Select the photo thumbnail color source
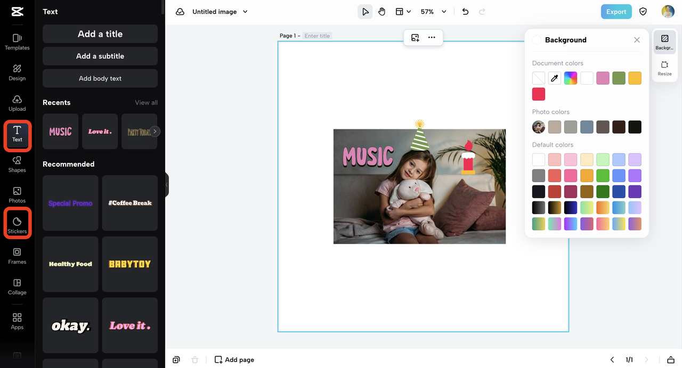 point(539,127)
